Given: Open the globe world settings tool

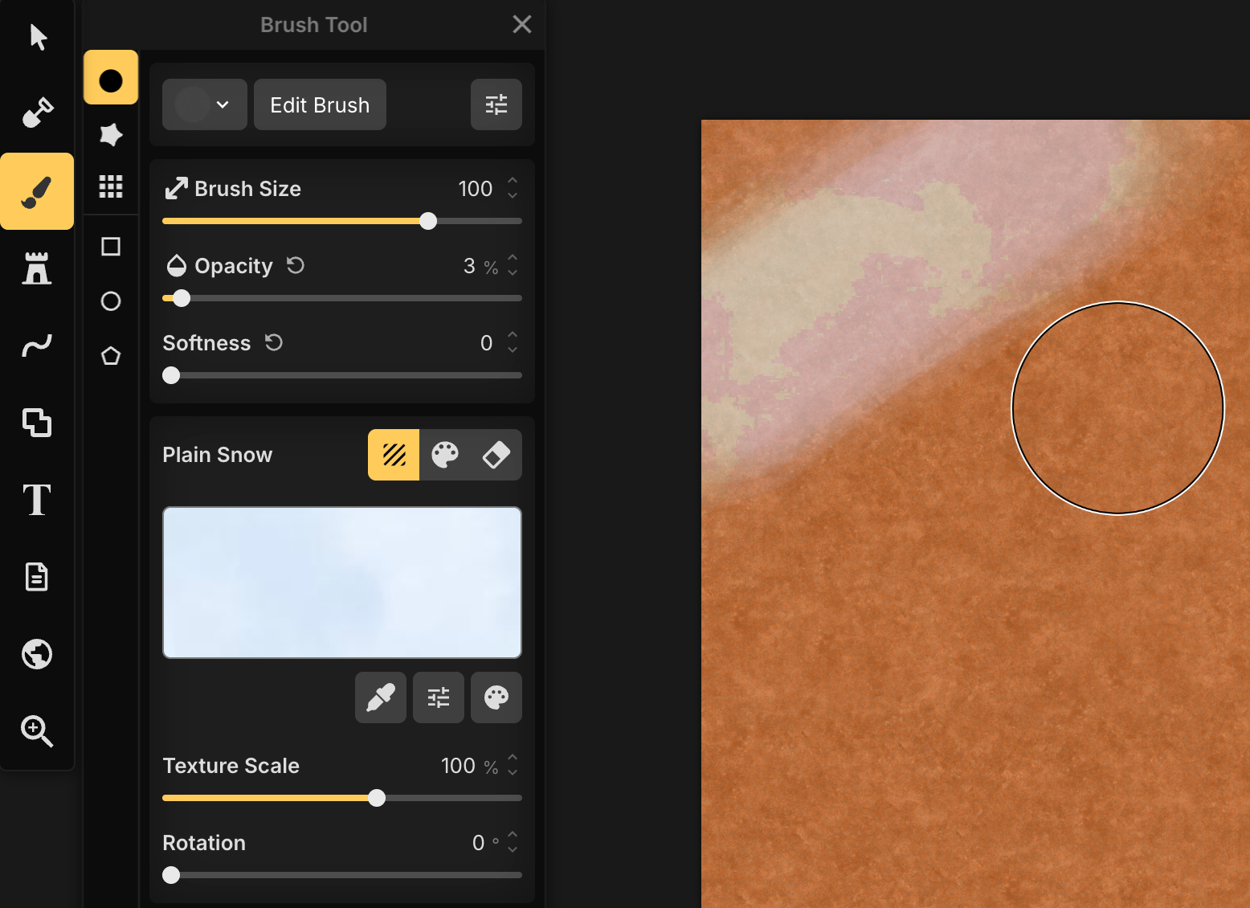Looking at the screenshot, I should tap(37, 654).
